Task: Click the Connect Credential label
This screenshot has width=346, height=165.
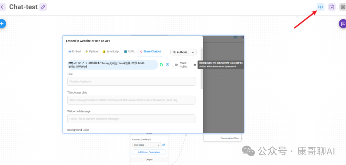Action: pyautogui.click(x=142, y=139)
